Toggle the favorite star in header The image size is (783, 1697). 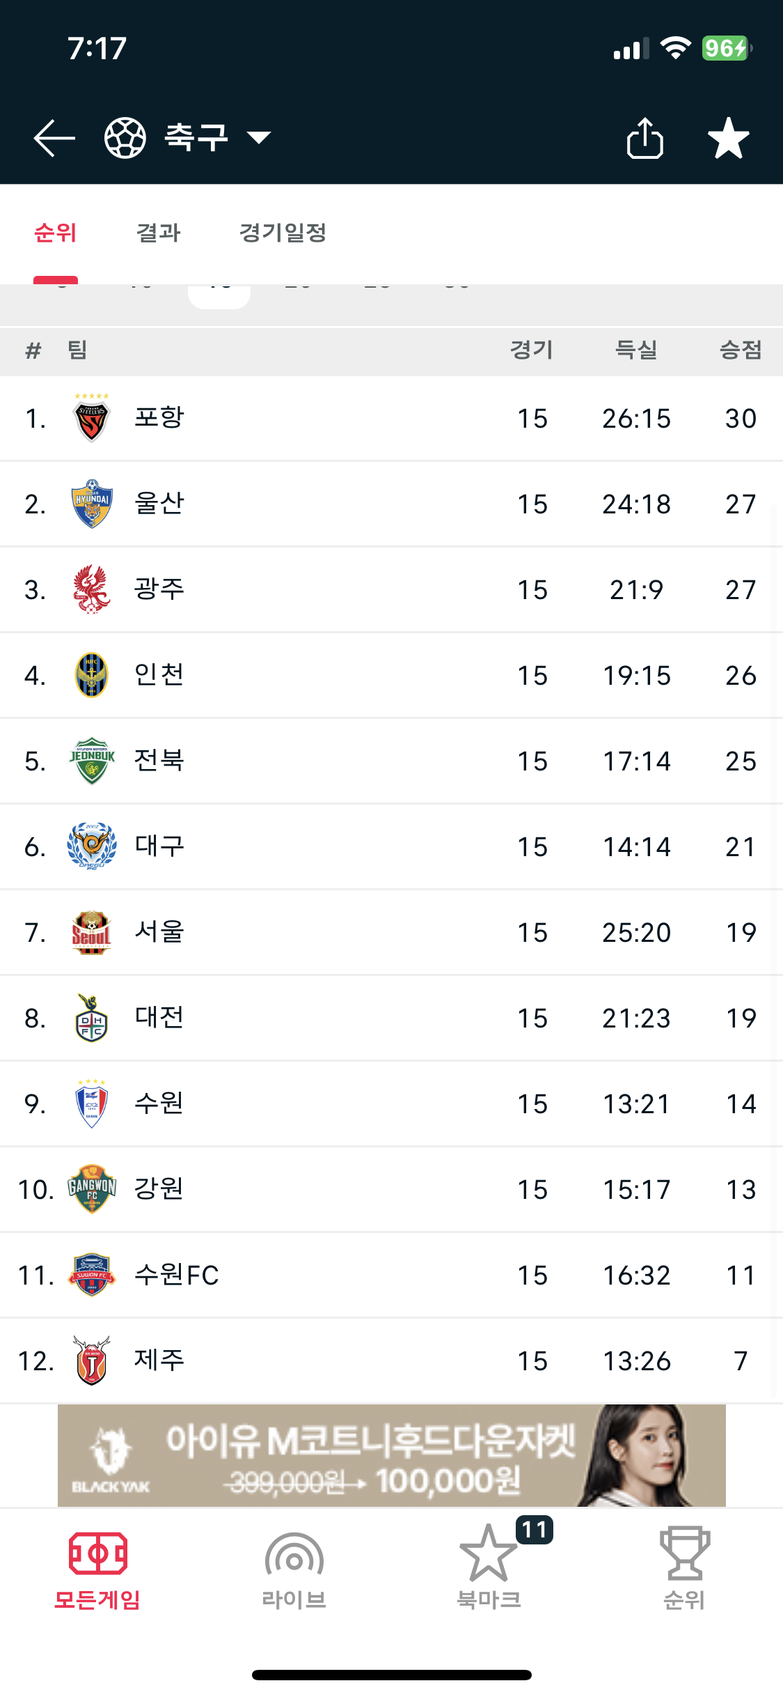(728, 138)
